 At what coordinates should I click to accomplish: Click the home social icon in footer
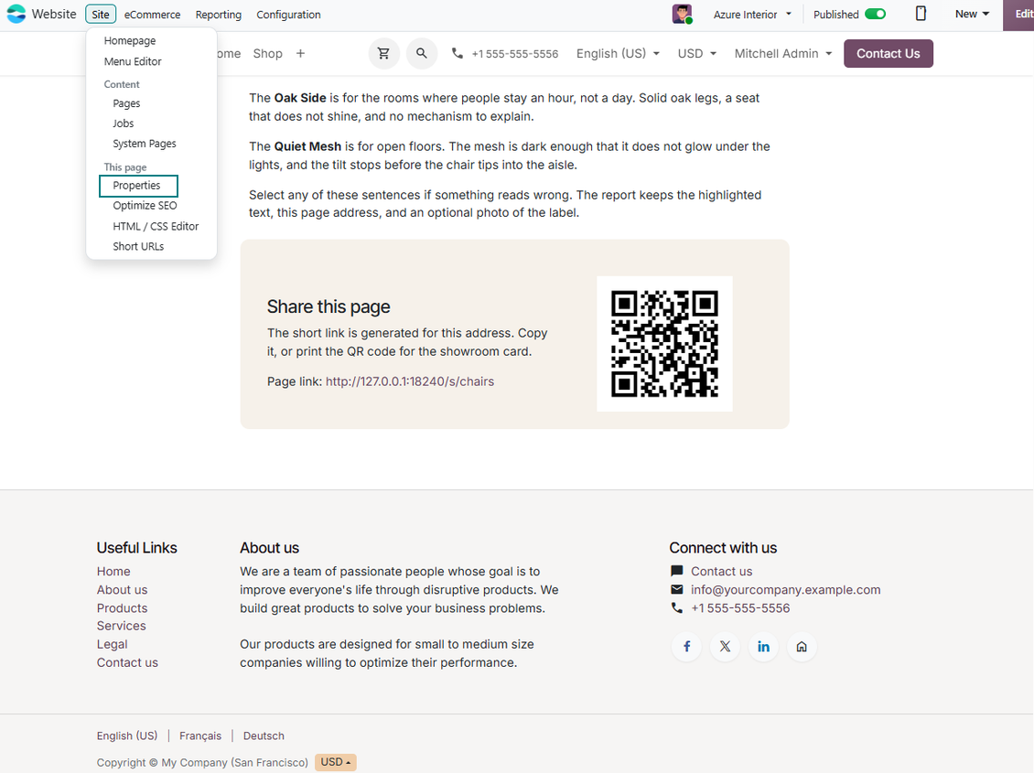[x=802, y=647]
